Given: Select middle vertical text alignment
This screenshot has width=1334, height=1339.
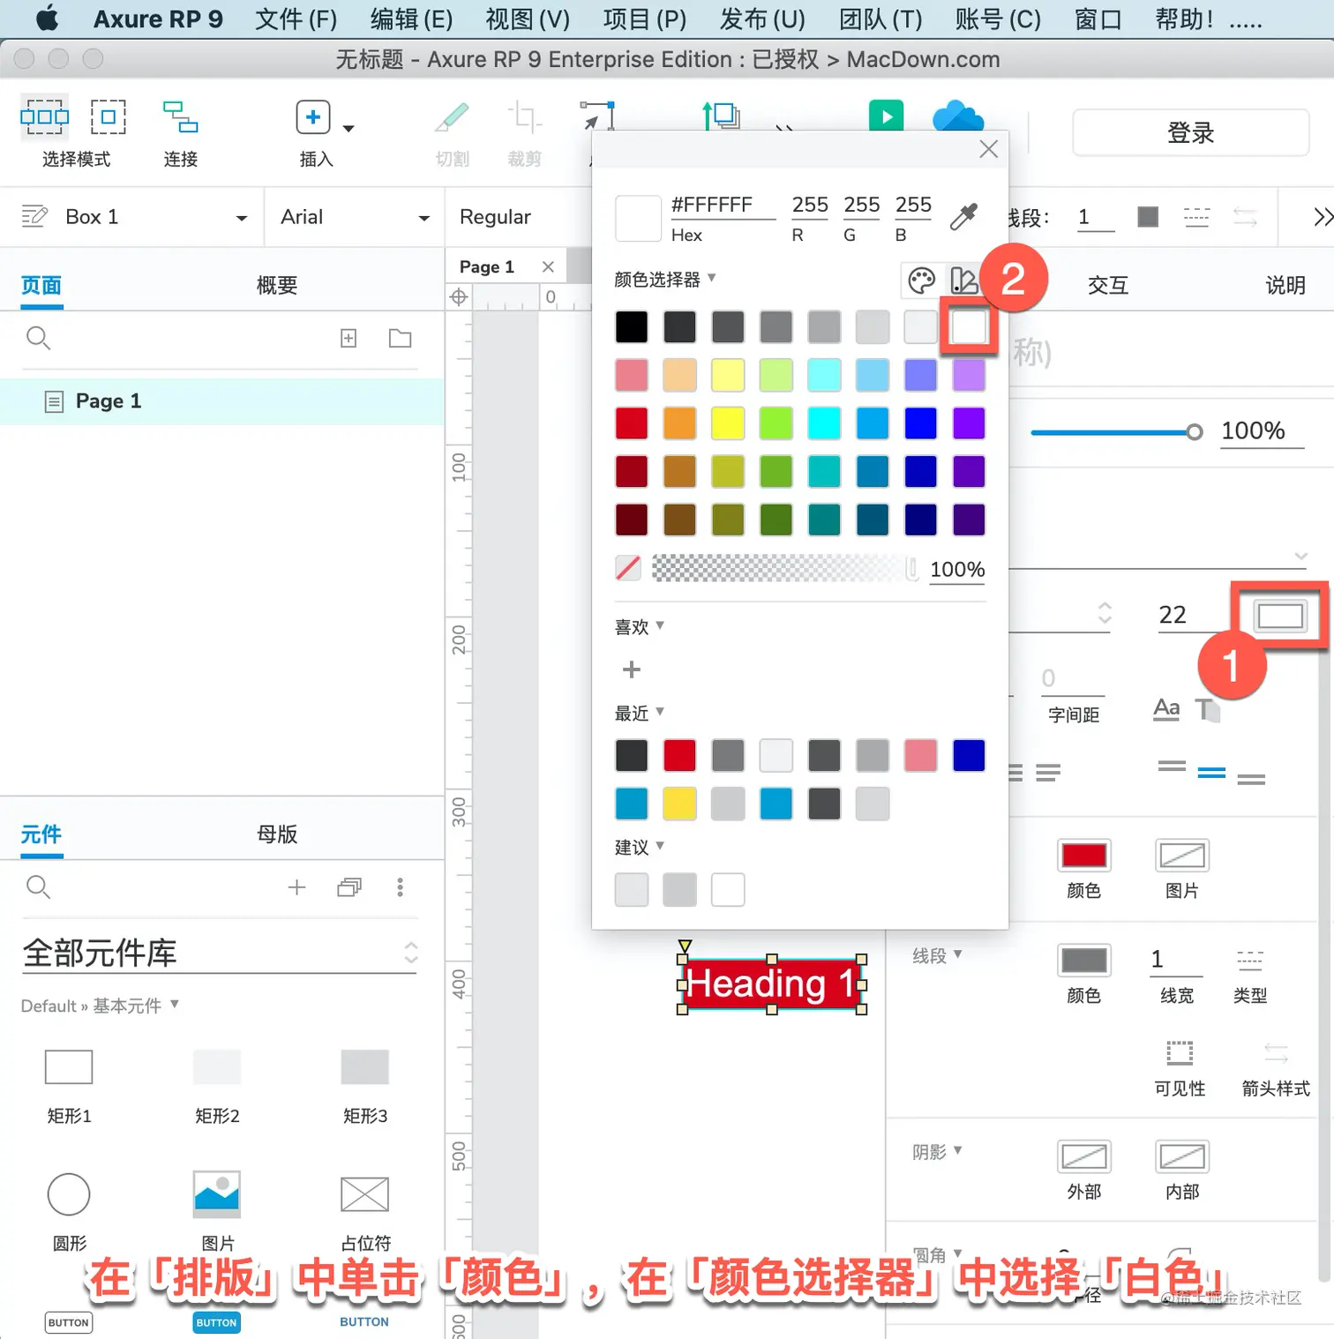Looking at the screenshot, I should pyautogui.click(x=1211, y=773).
